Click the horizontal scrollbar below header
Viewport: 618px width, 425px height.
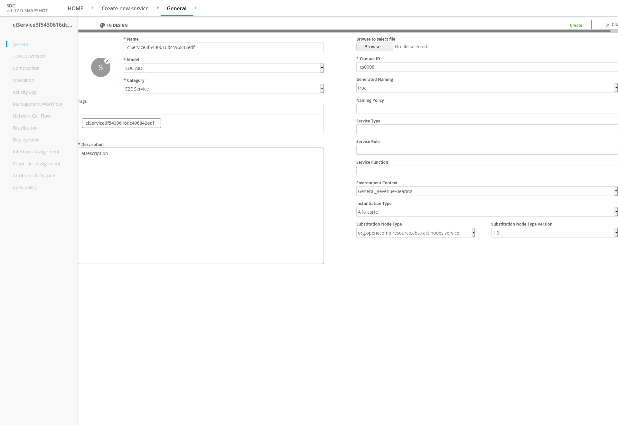[x=344, y=31]
